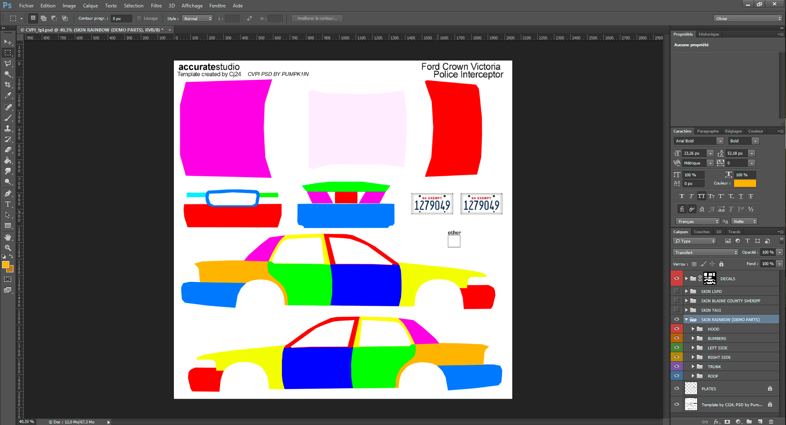Hide the HOOD layer group
The height and width of the screenshot is (425, 786).
click(676, 329)
